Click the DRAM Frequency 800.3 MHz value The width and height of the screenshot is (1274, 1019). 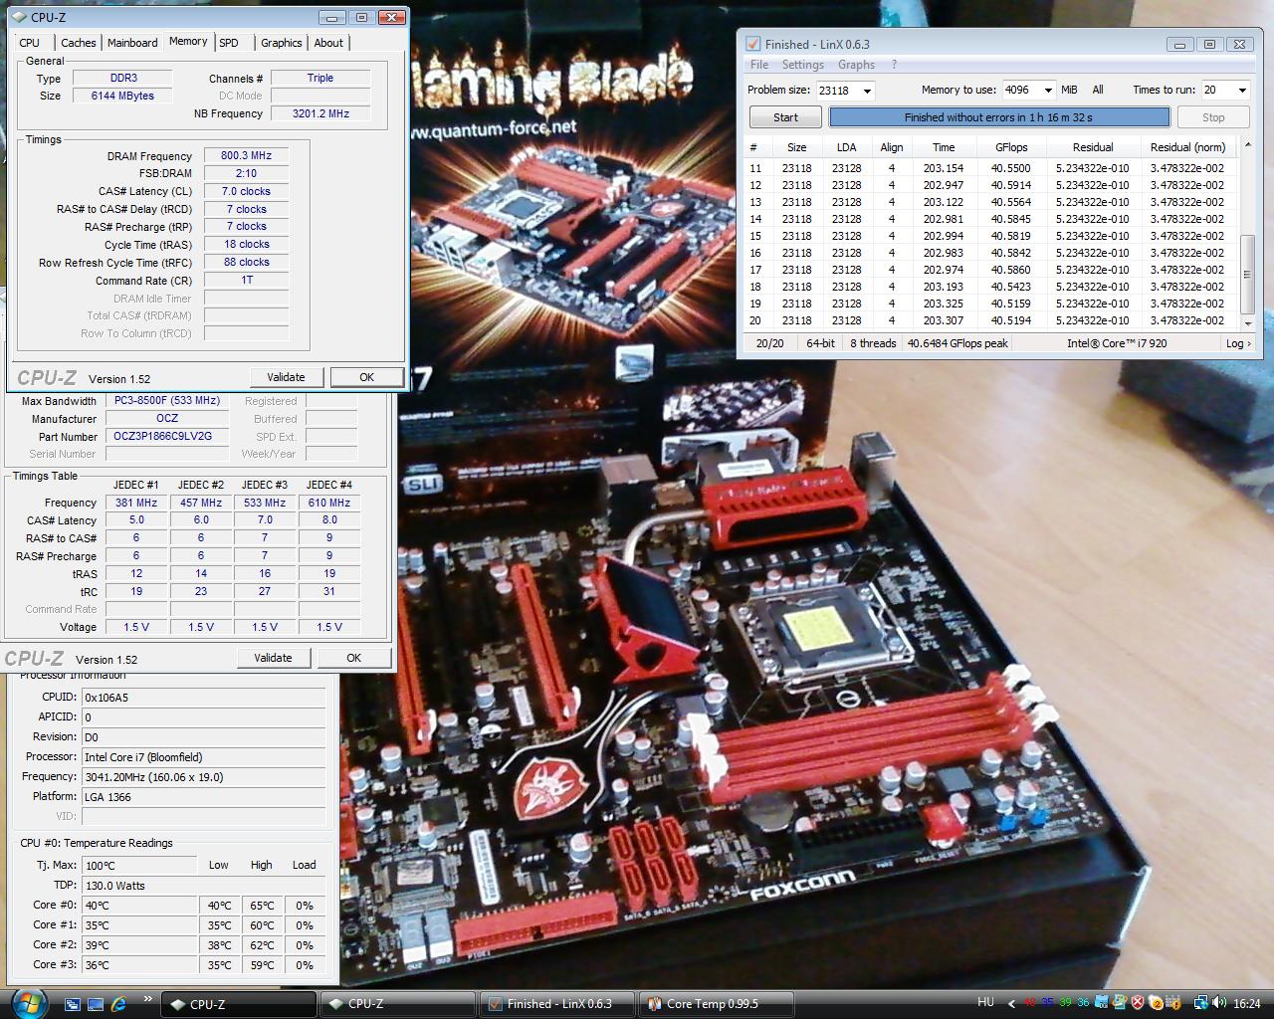pyautogui.click(x=247, y=156)
